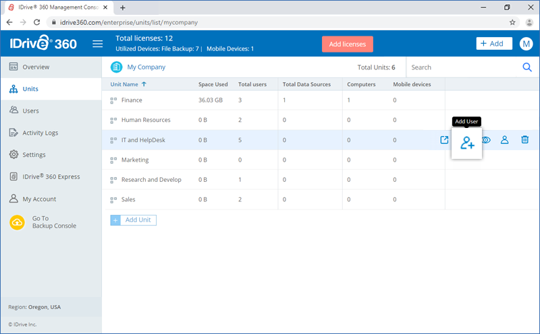Click the browser back arrow

tap(9, 22)
